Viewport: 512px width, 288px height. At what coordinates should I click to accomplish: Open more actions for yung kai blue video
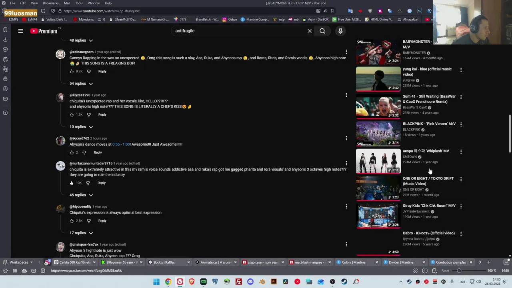461,70
